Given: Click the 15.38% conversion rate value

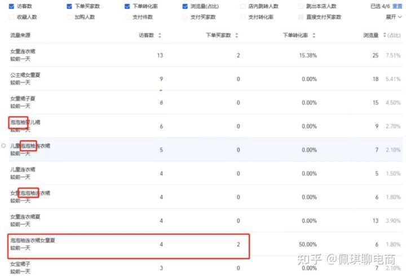Looking at the screenshot, I should (308, 55).
